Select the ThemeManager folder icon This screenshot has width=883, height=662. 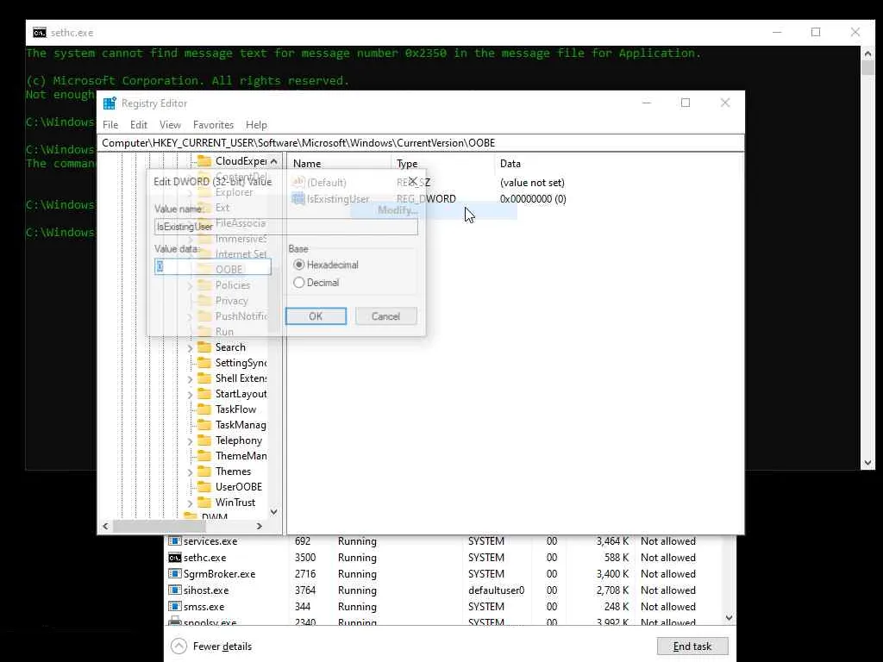(204, 456)
